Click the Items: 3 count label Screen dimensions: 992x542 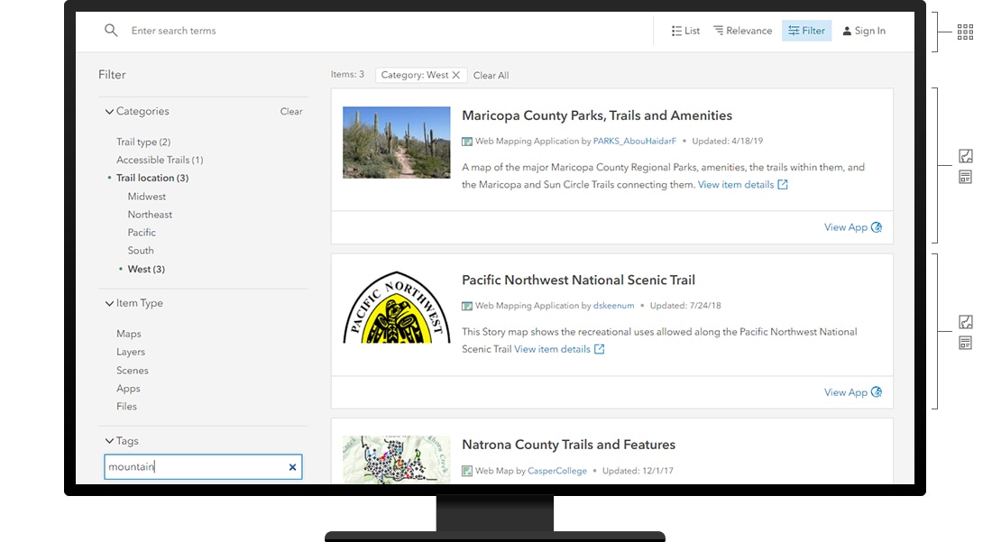click(x=347, y=75)
